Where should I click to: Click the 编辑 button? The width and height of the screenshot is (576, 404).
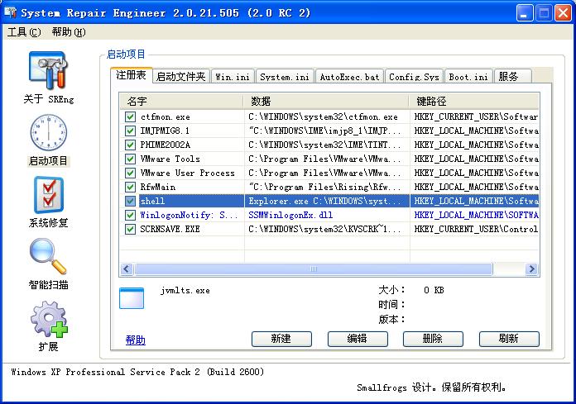(358, 339)
